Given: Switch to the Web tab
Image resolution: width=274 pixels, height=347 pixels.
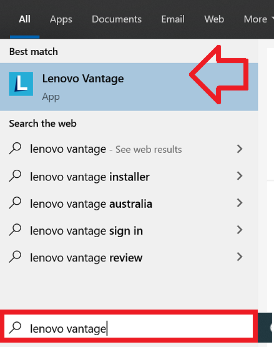Looking at the screenshot, I should [x=214, y=19].
